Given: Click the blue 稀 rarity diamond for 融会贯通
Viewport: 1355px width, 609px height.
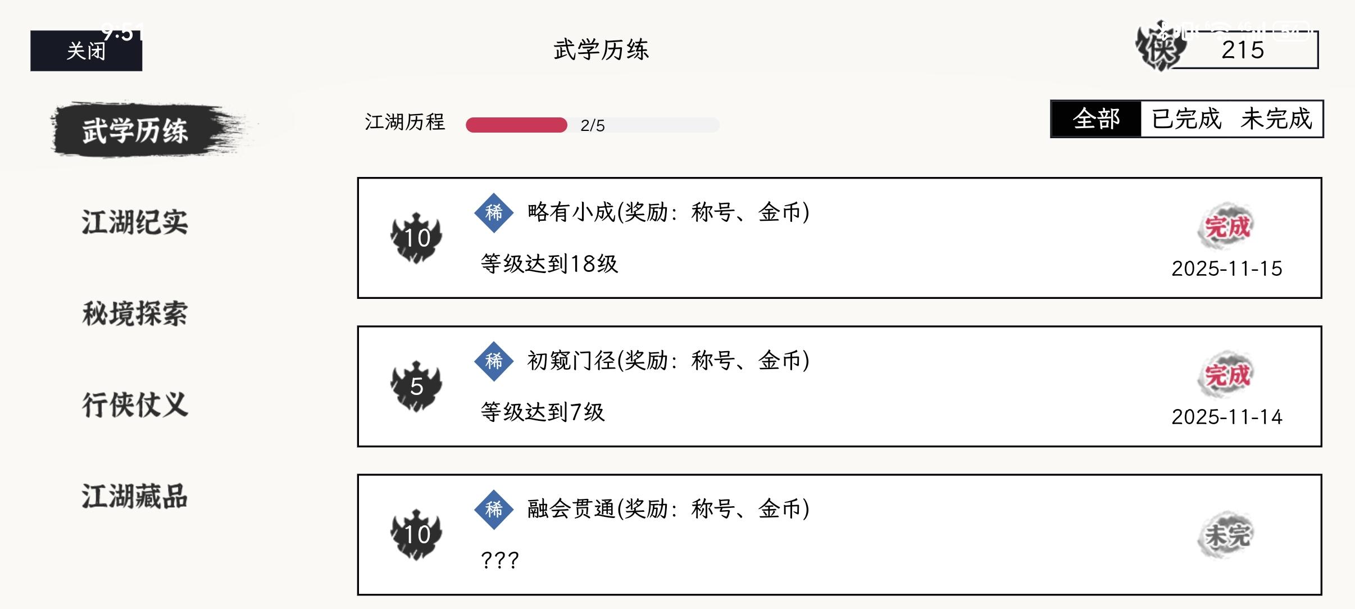Looking at the screenshot, I should pyautogui.click(x=494, y=509).
